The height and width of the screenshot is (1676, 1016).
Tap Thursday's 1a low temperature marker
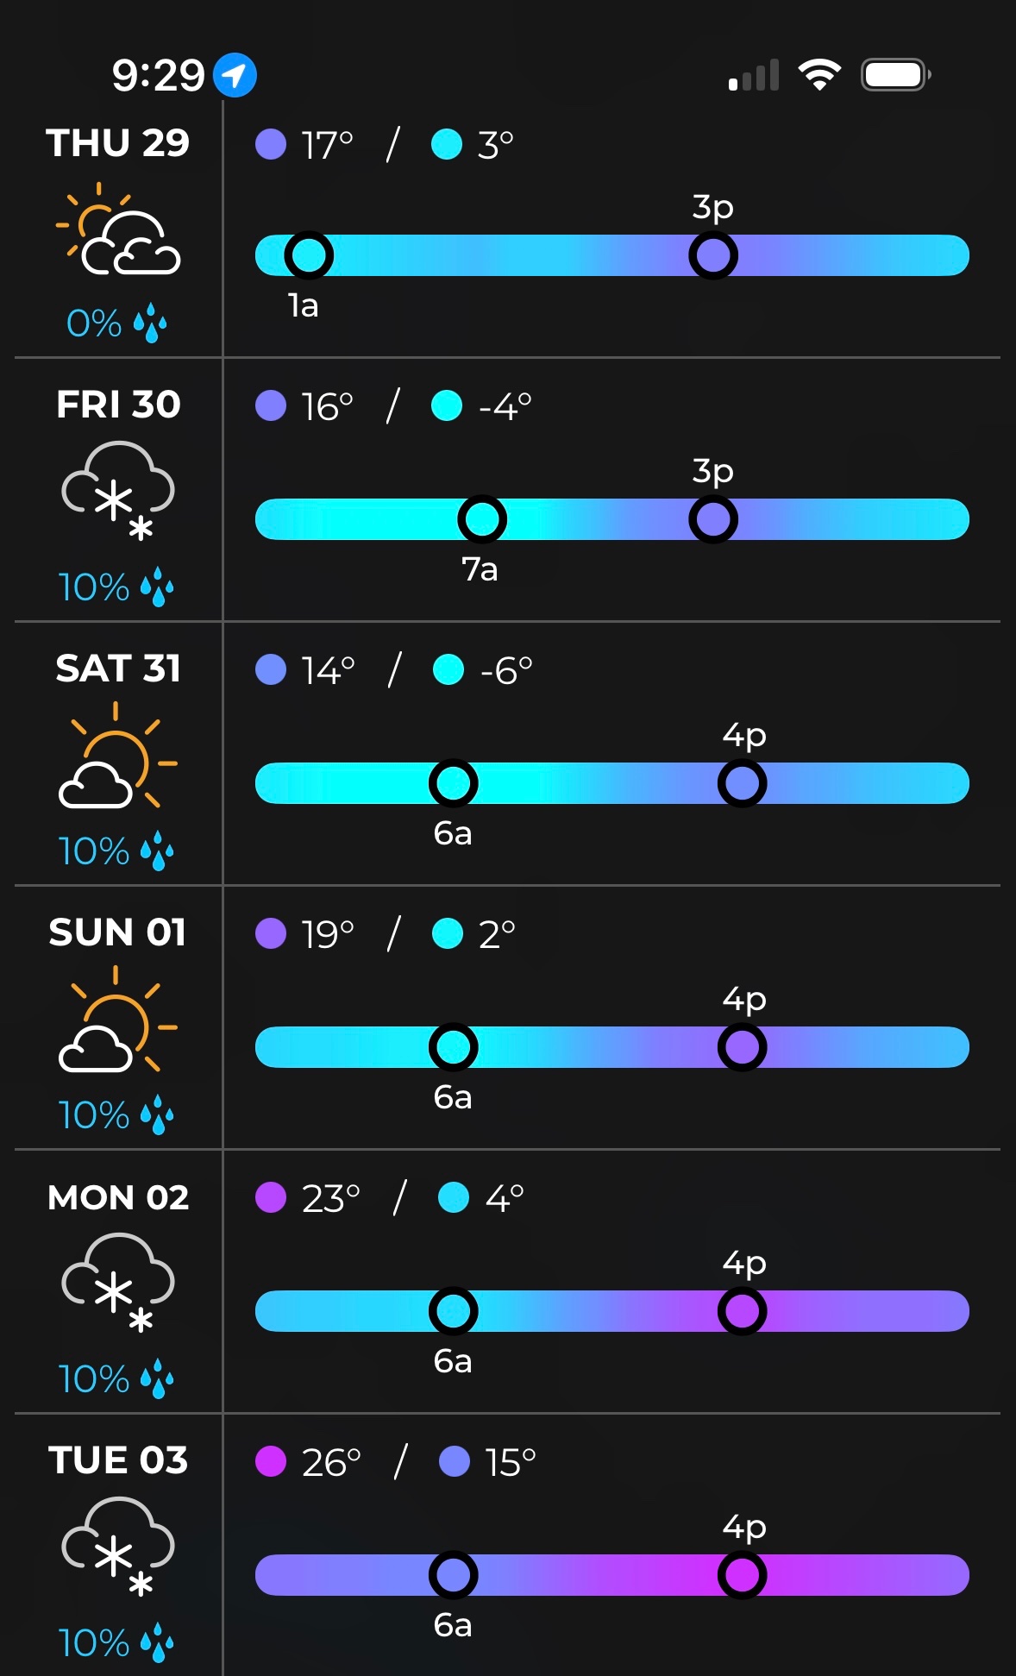(x=309, y=255)
